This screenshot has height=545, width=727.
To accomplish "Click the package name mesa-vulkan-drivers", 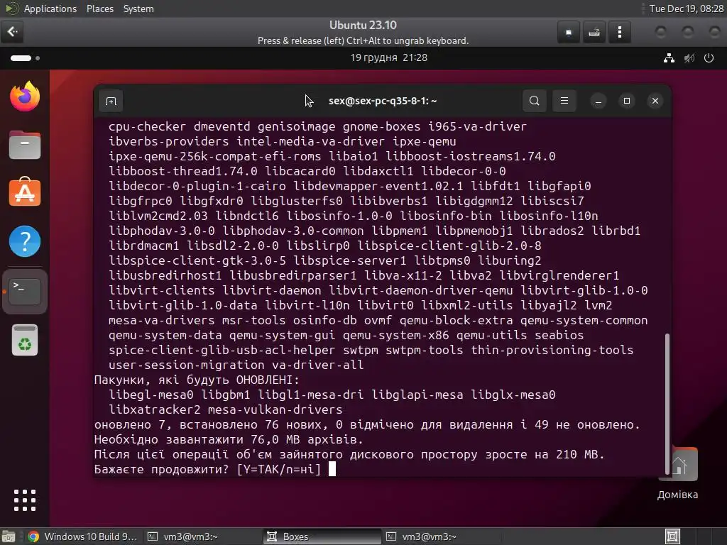I will (x=275, y=409).
